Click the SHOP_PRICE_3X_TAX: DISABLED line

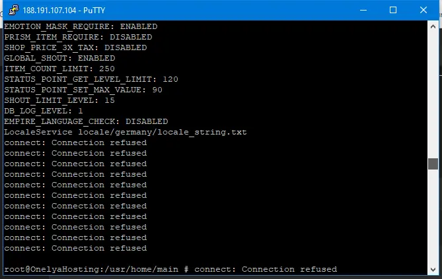[75, 47]
